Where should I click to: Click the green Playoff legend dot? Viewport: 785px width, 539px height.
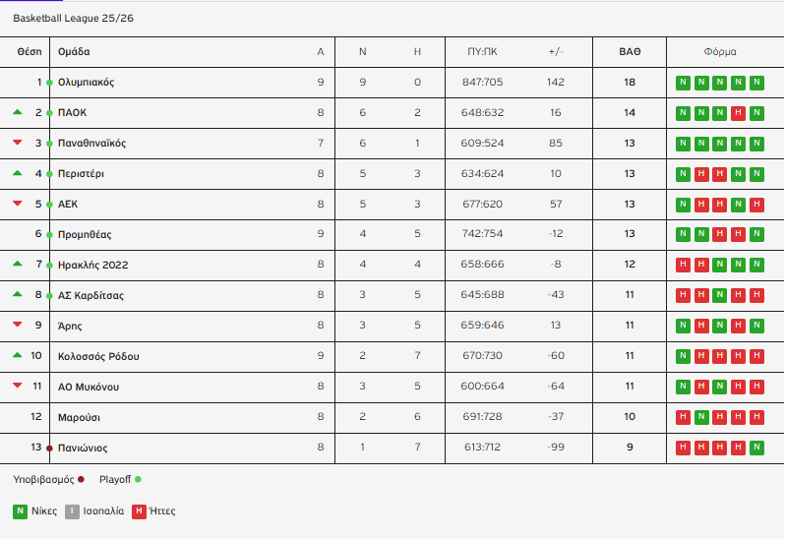(x=138, y=480)
